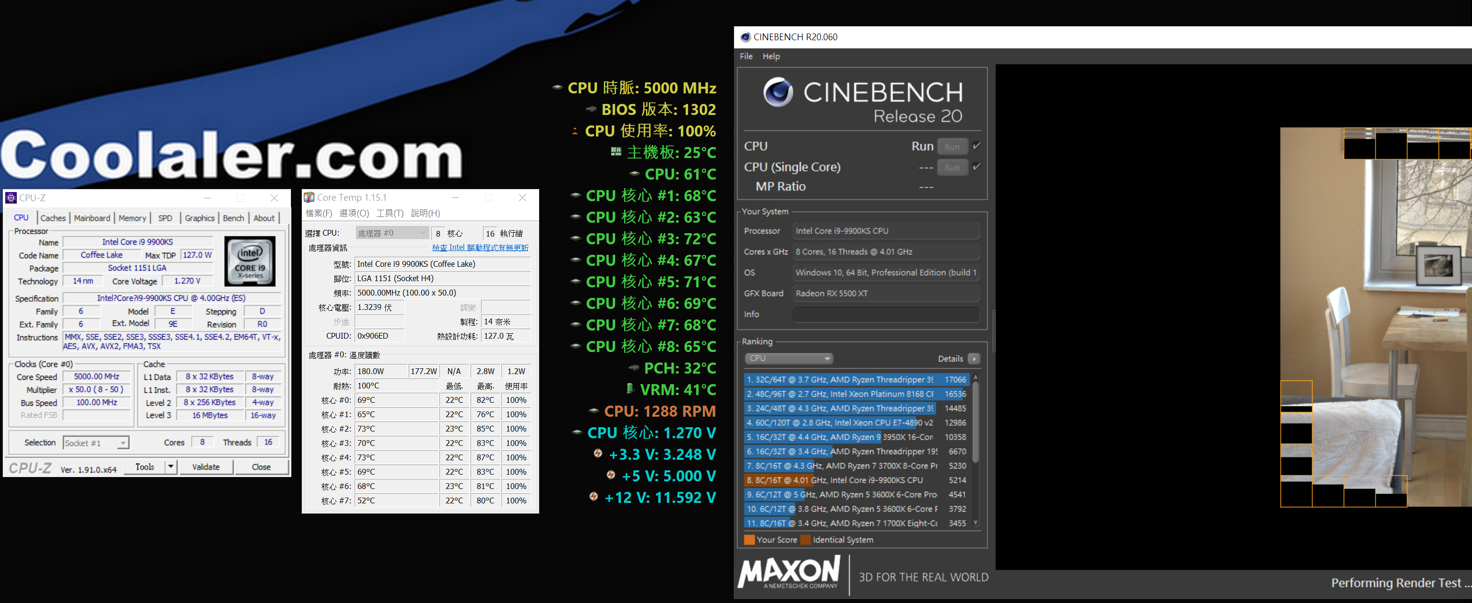This screenshot has height=603, width=1472.
Task: Click the MAXON logo at bottom
Action: coord(789,573)
